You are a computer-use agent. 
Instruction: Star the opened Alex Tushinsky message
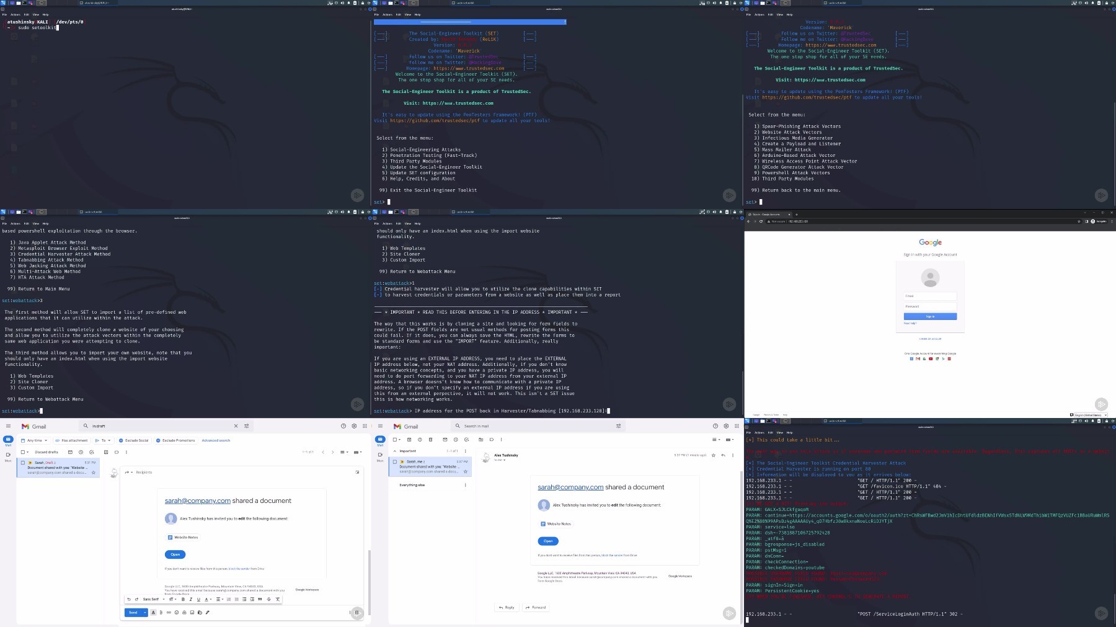tap(714, 455)
